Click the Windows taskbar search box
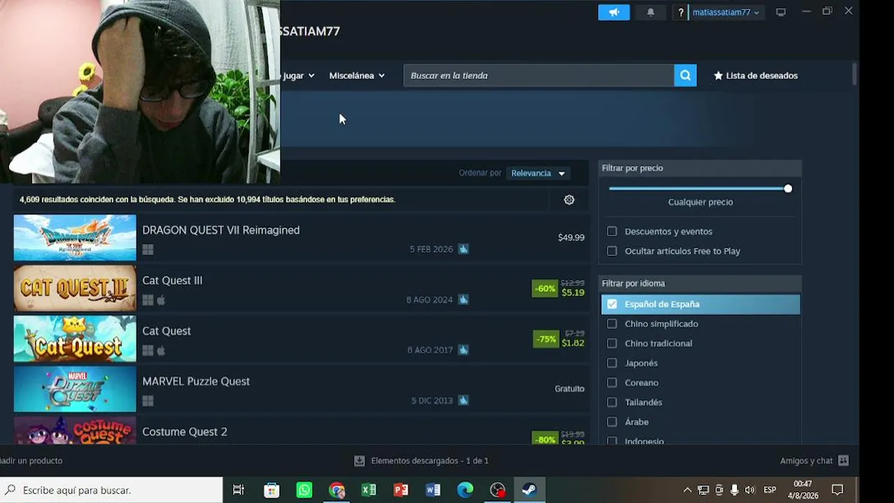The width and height of the screenshot is (894, 503). (112, 490)
